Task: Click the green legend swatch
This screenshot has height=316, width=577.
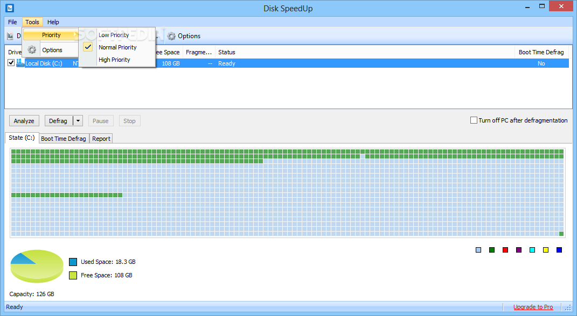Action: click(x=492, y=250)
